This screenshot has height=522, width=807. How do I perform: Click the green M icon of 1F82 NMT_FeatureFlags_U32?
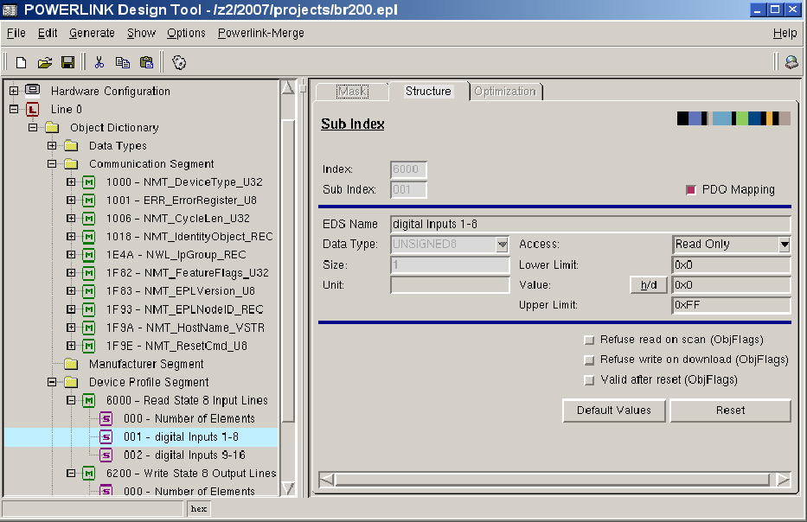coord(89,273)
